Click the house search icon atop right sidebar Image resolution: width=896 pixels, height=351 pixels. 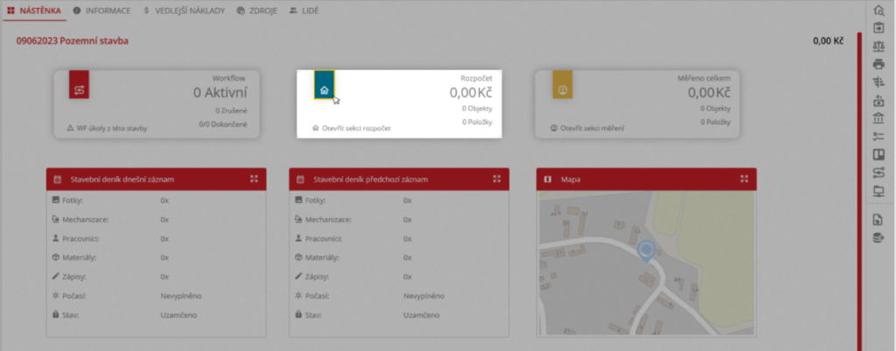[879, 10]
